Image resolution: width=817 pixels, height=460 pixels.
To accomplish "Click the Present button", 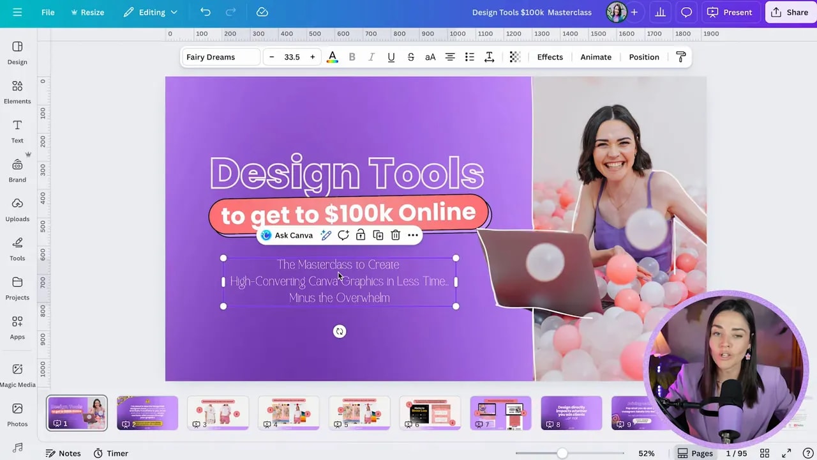I will pos(730,12).
